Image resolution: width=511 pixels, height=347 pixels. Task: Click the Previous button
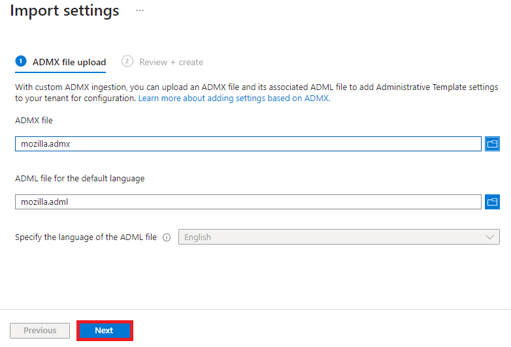point(40,331)
